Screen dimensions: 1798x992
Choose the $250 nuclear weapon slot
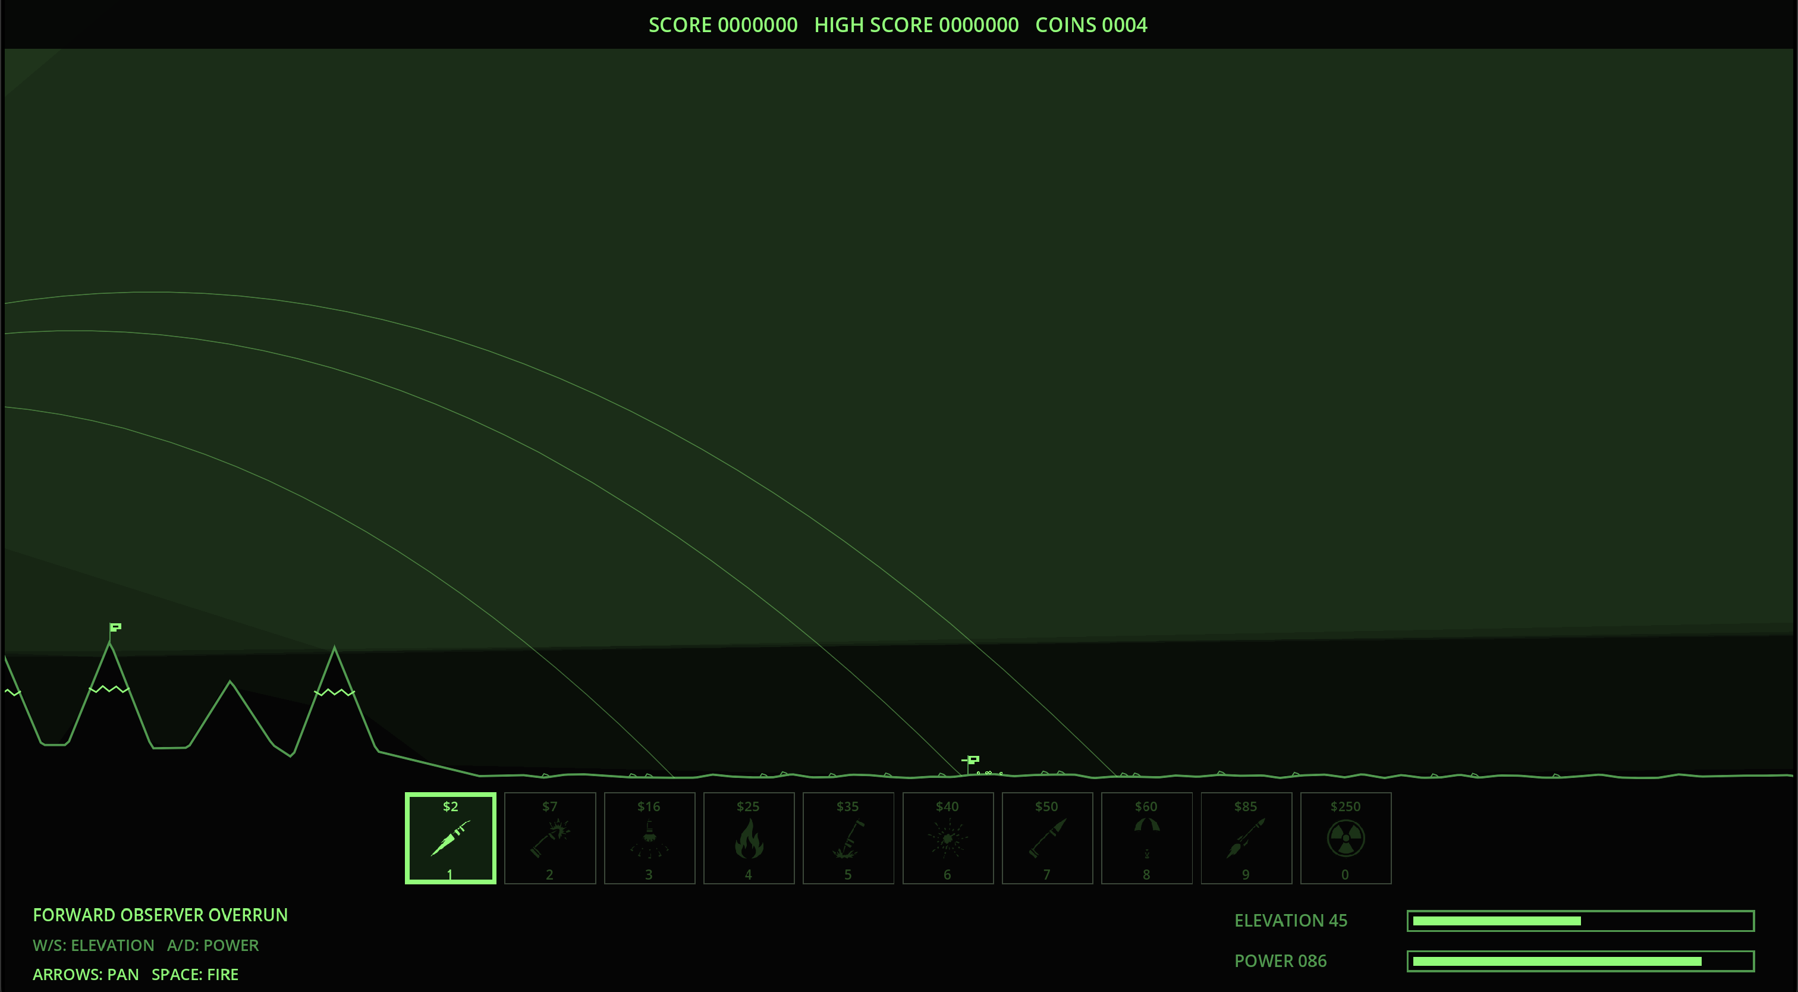pyautogui.click(x=1346, y=838)
